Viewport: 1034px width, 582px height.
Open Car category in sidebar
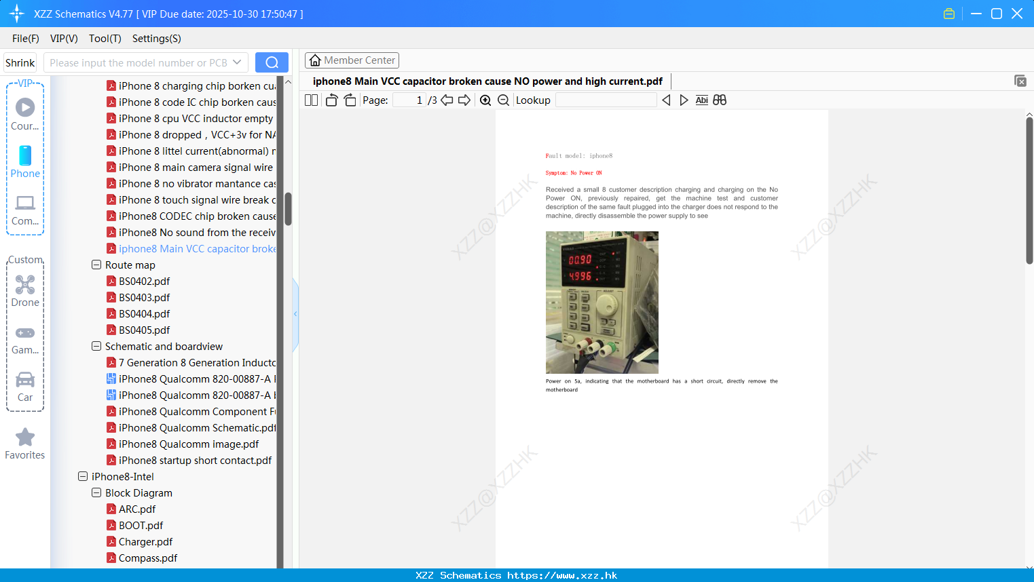click(25, 387)
